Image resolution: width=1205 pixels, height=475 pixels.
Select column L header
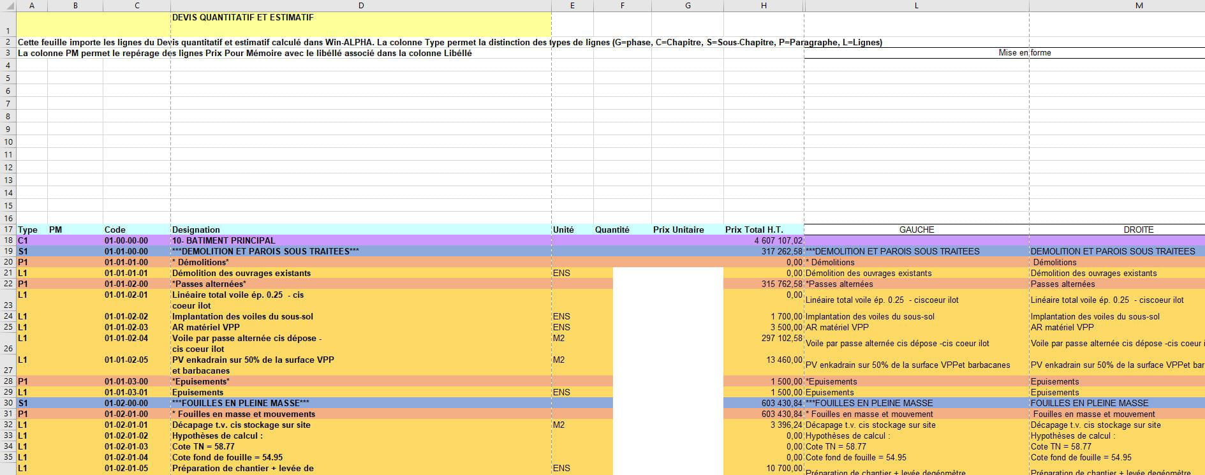tap(916, 5)
